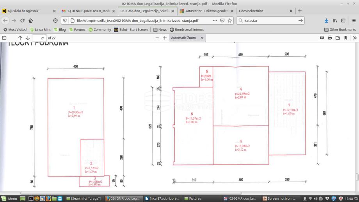
Task: Toggle the PDF viewer sidebar
Action: point(4,38)
